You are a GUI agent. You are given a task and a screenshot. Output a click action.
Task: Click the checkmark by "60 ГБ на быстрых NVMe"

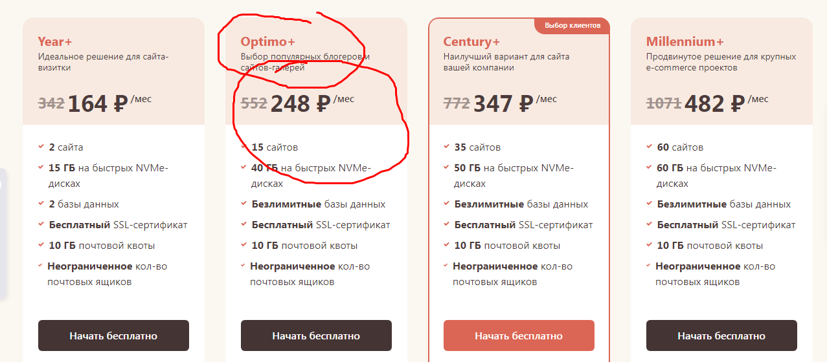tap(650, 167)
